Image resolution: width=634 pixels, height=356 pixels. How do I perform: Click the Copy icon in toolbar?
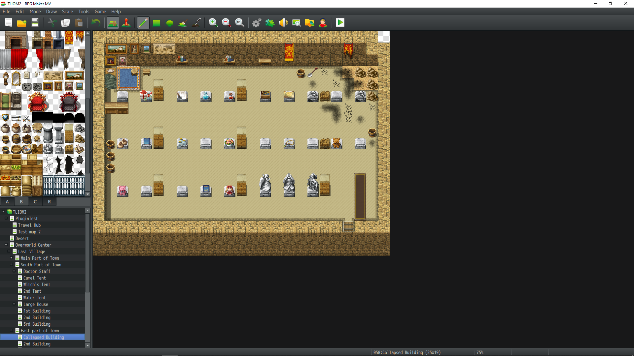click(65, 23)
